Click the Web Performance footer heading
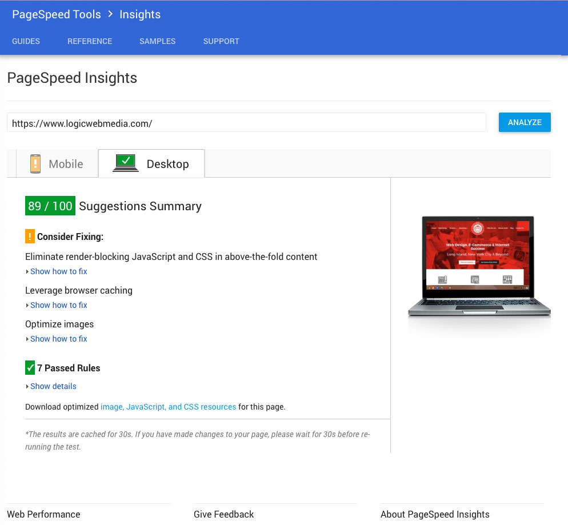The height and width of the screenshot is (525, 568). [x=43, y=514]
